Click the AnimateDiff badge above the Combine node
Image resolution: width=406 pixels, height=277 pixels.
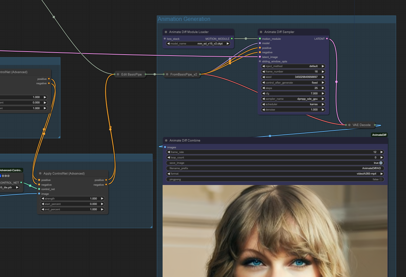(379, 135)
